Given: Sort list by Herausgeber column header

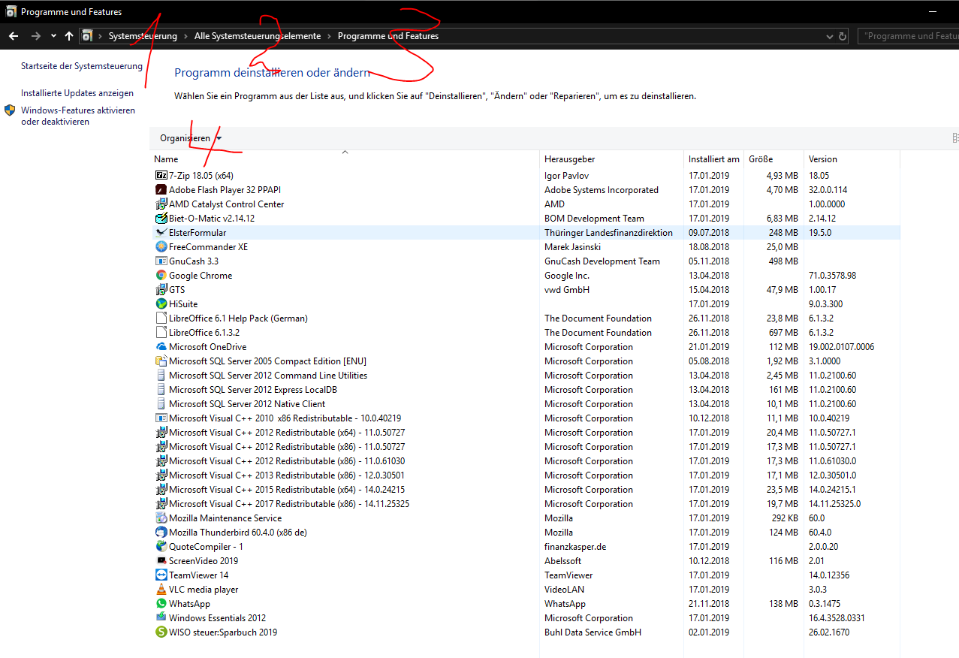Looking at the screenshot, I should (612, 159).
